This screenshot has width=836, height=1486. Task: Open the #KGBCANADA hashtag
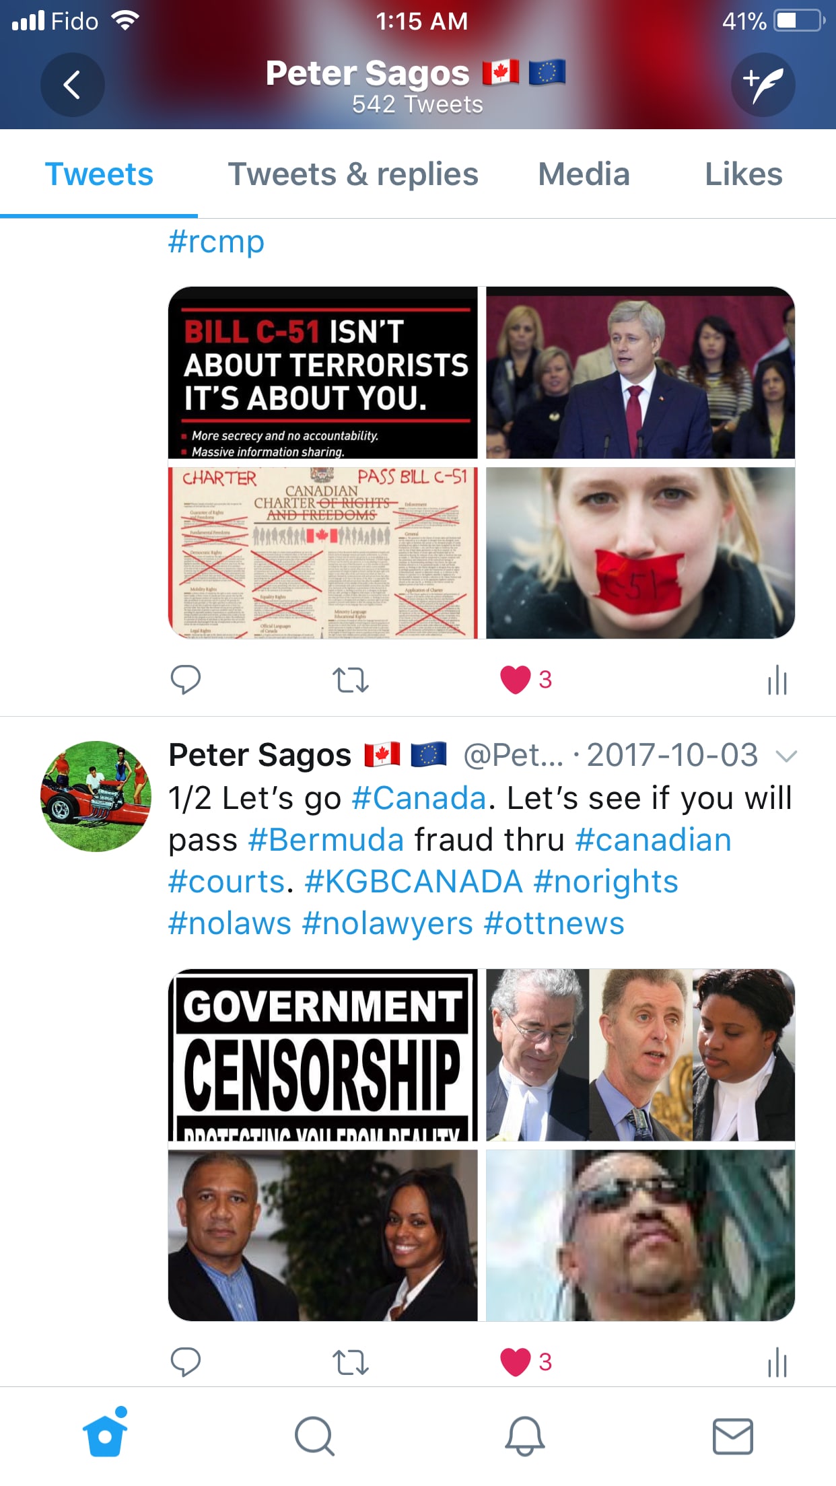(x=413, y=882)
